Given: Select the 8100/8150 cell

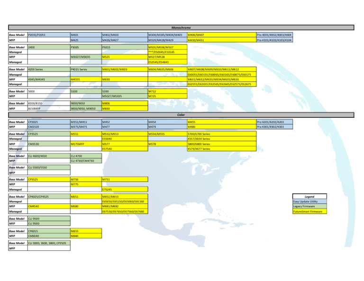Looking at the screenshot, I should 49,104.
